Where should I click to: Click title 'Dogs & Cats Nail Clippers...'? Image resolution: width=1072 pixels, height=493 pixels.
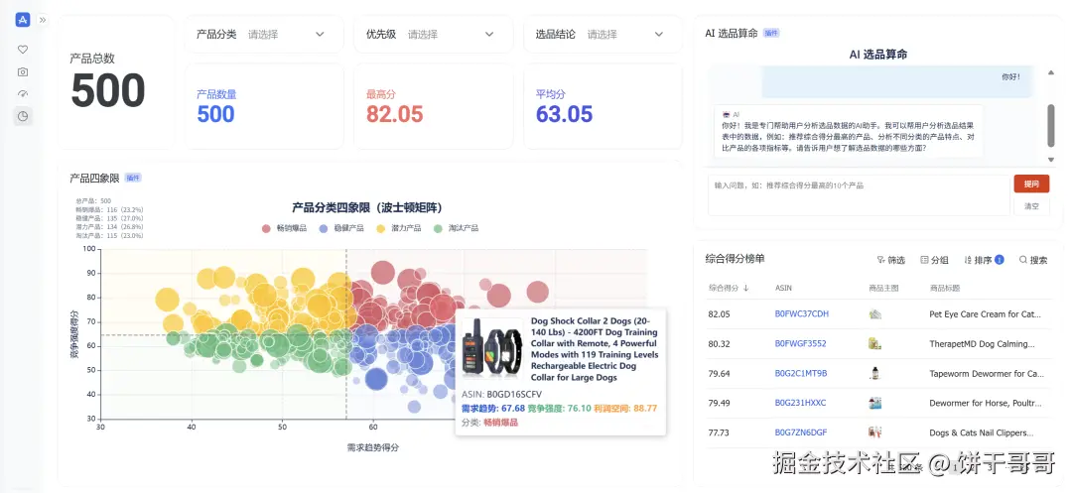coord(979,432)
